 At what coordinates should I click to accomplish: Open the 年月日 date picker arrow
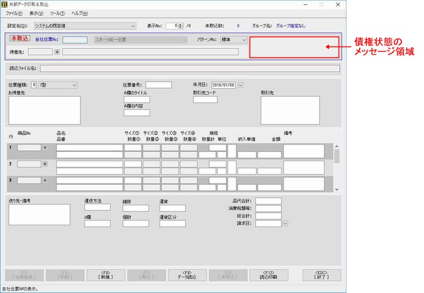[240, 85]
